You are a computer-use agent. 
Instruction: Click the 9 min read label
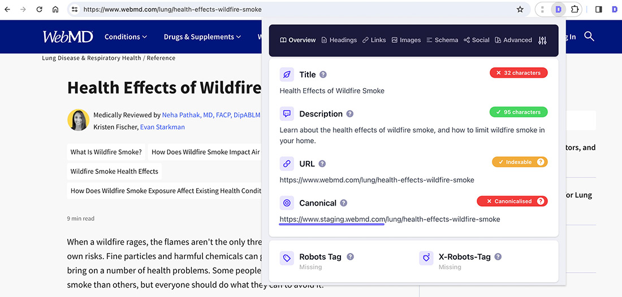pos(80,219)
